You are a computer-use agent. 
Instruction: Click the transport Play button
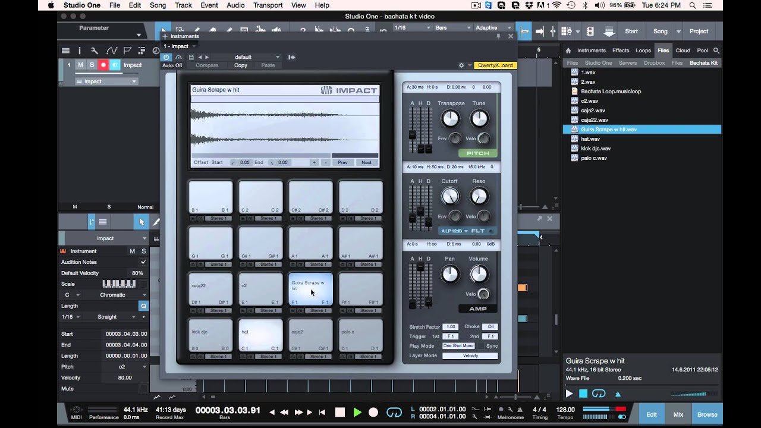pyautogui.click(x=357, y=412)
